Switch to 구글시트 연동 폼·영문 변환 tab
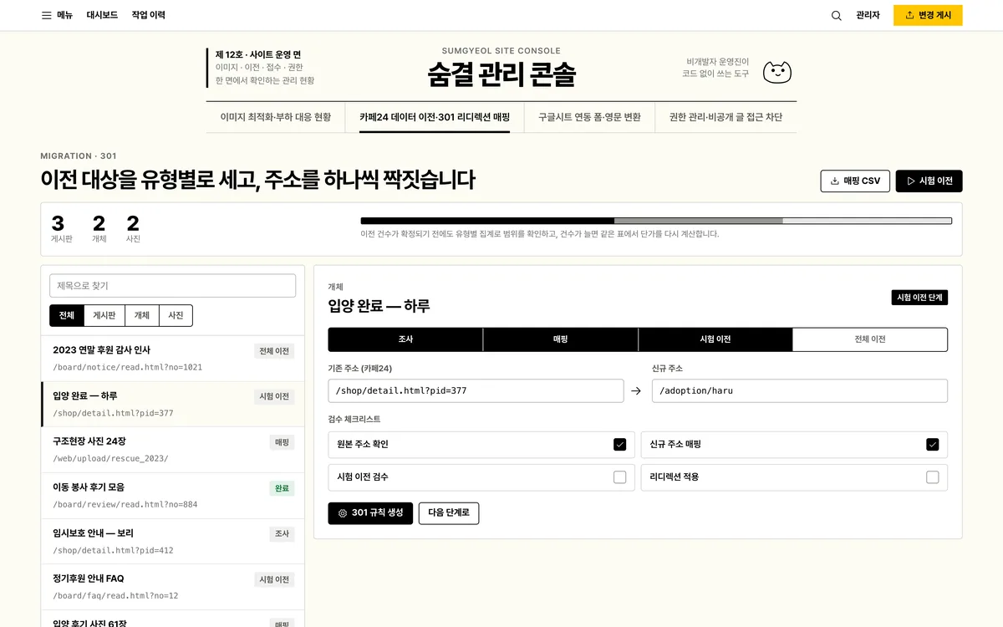Image resolution: width=1003 pixels, height=627 pixels. tap(589, 117)
